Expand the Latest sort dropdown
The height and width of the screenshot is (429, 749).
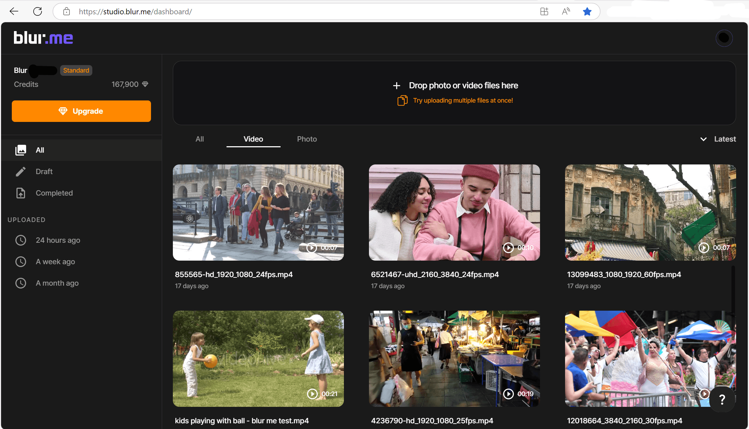(718, 139)
